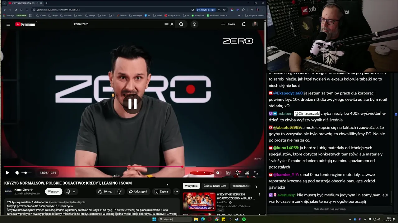Viewport: 398px width, 223px height.
Task: Open the Kanał Zero channel name link
Action: point(22,190)
